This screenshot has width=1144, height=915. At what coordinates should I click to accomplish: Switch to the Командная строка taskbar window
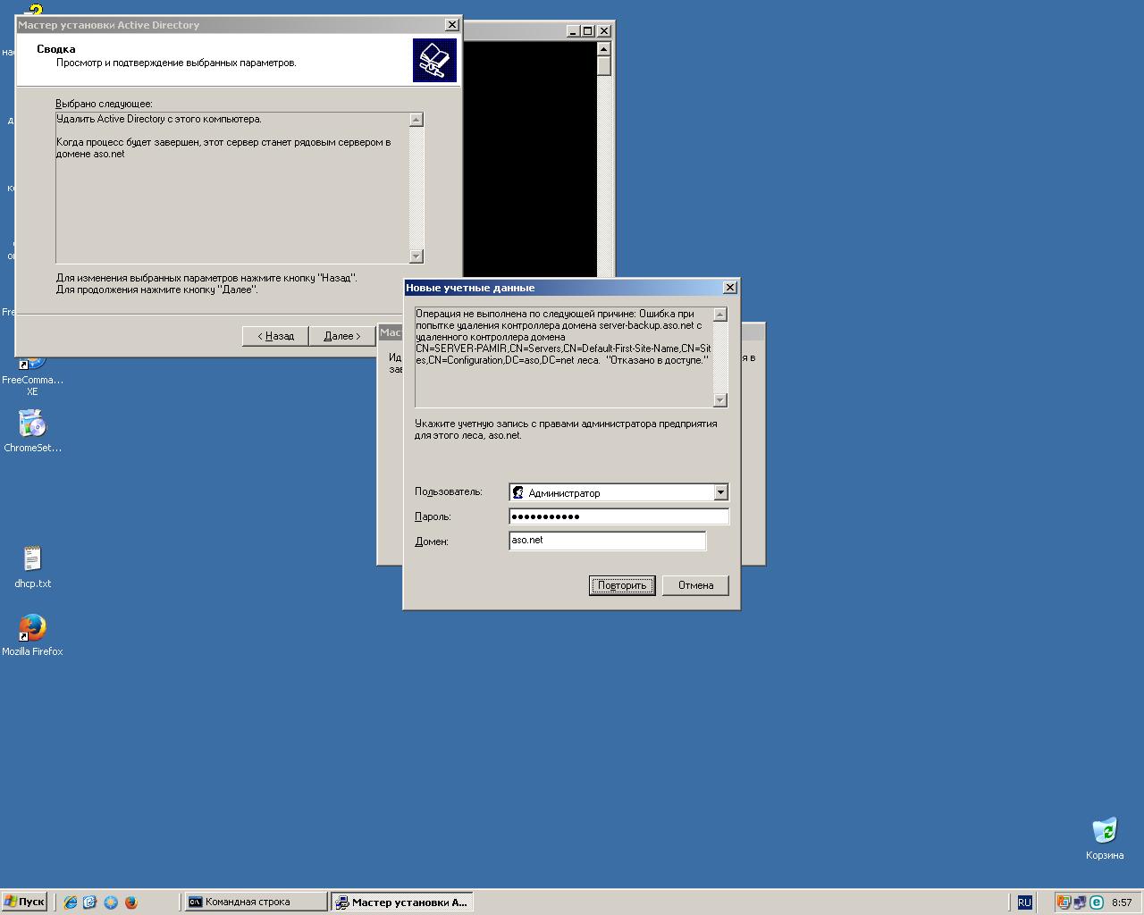(x=256, y=902)
